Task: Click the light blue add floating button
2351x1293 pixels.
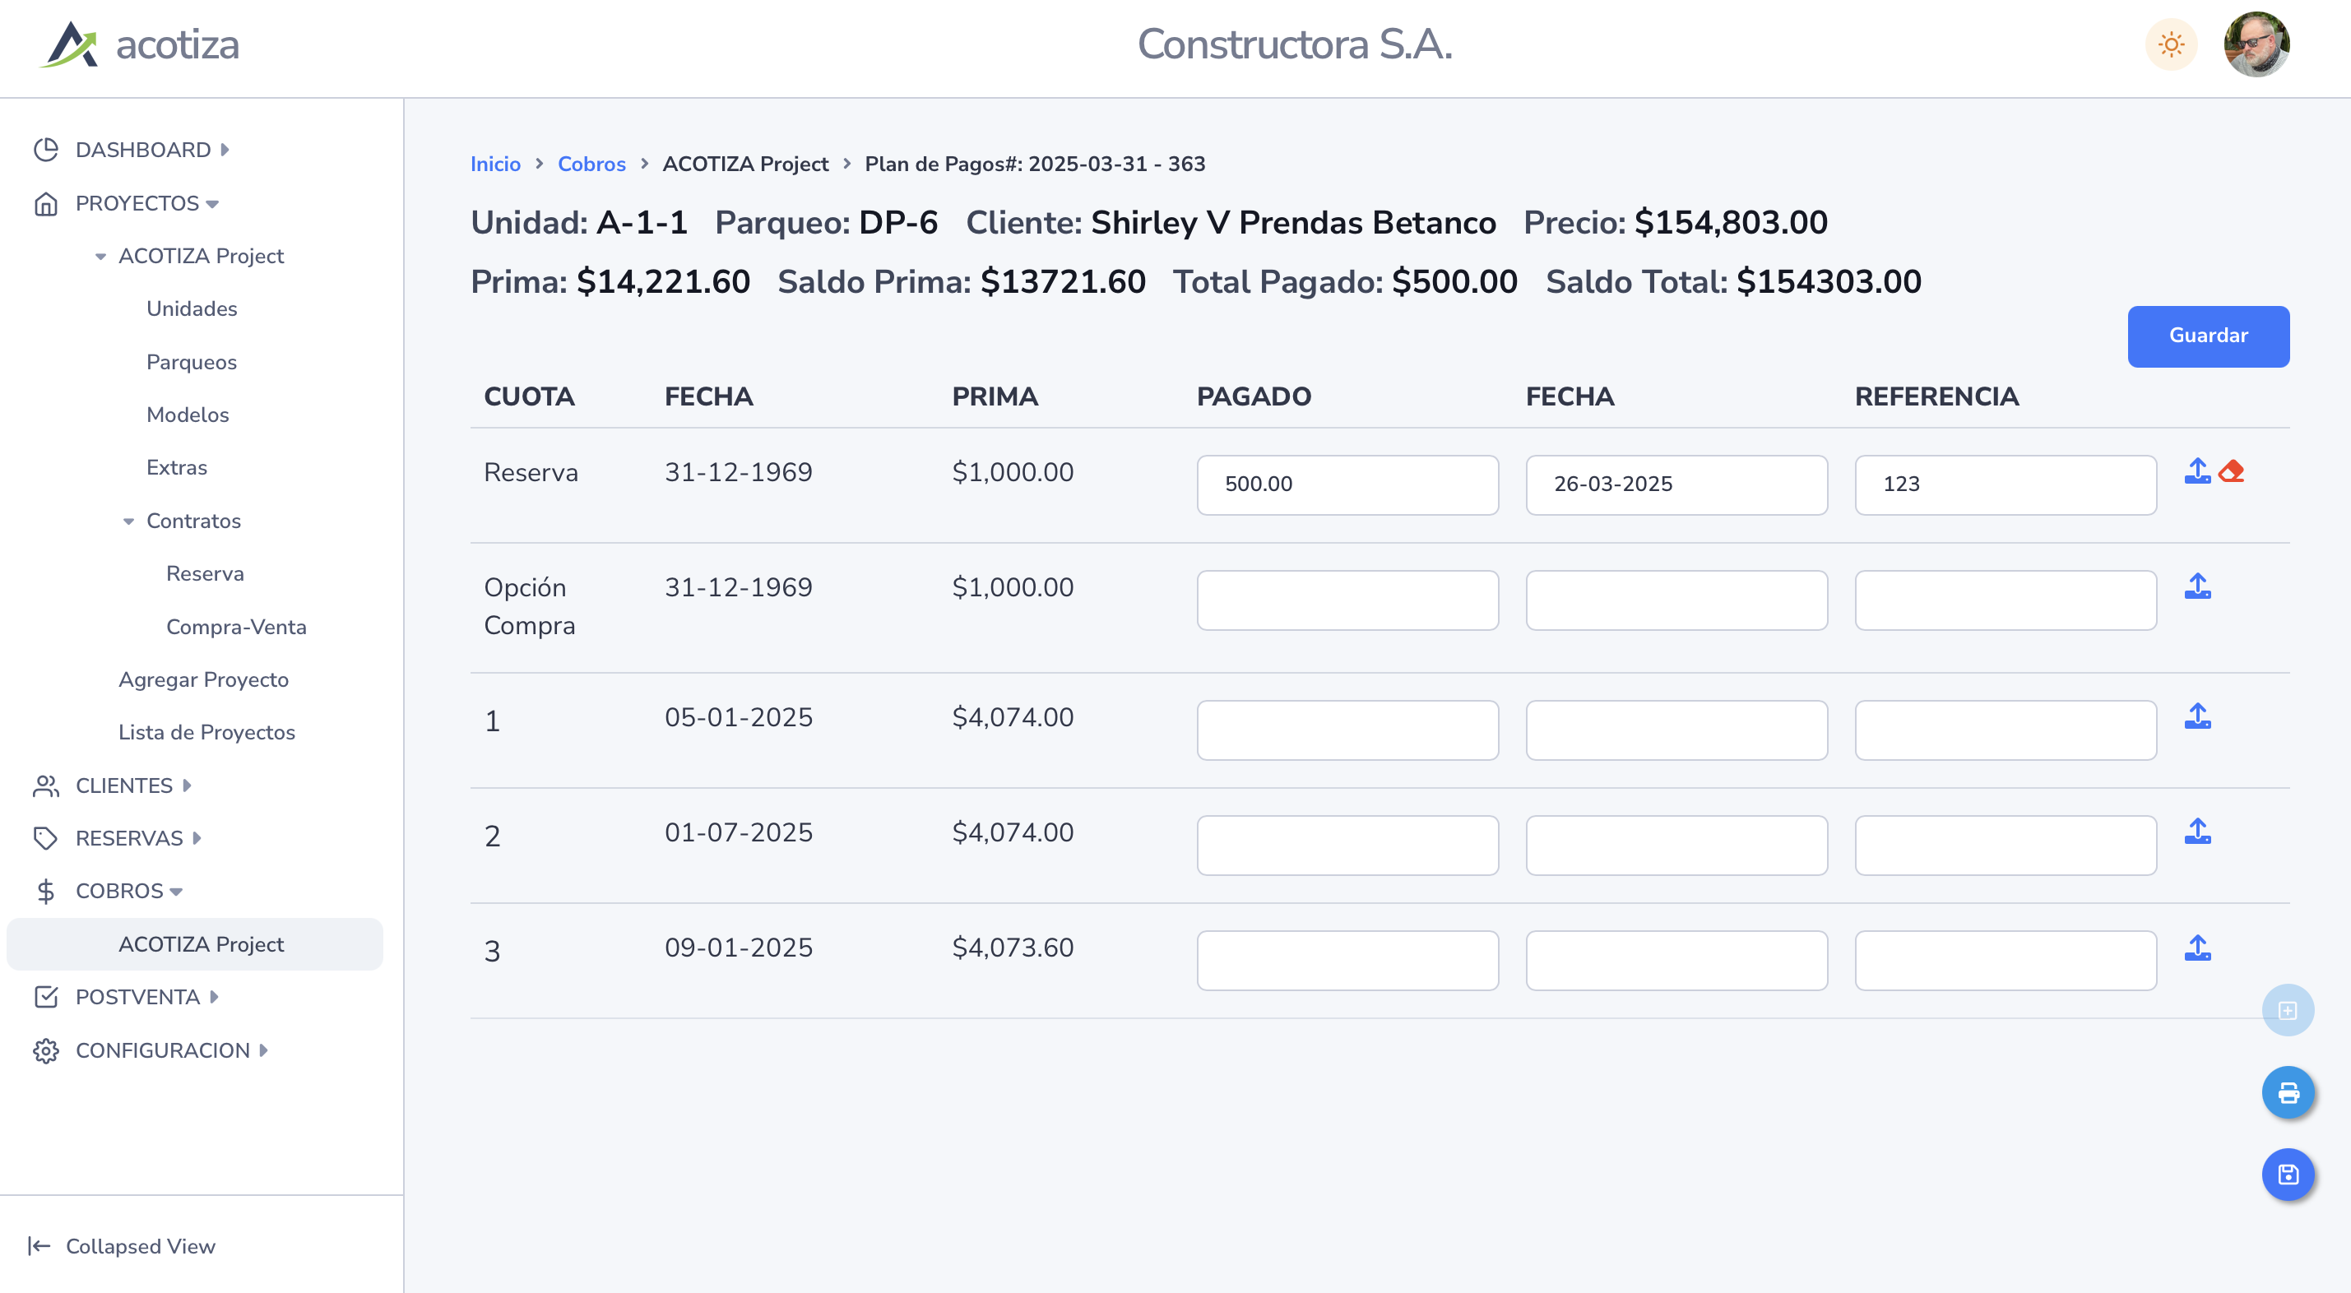Action: coord(2287,1010)
